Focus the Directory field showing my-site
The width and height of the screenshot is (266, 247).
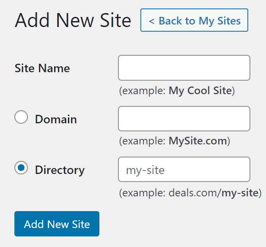pos(184,169)
